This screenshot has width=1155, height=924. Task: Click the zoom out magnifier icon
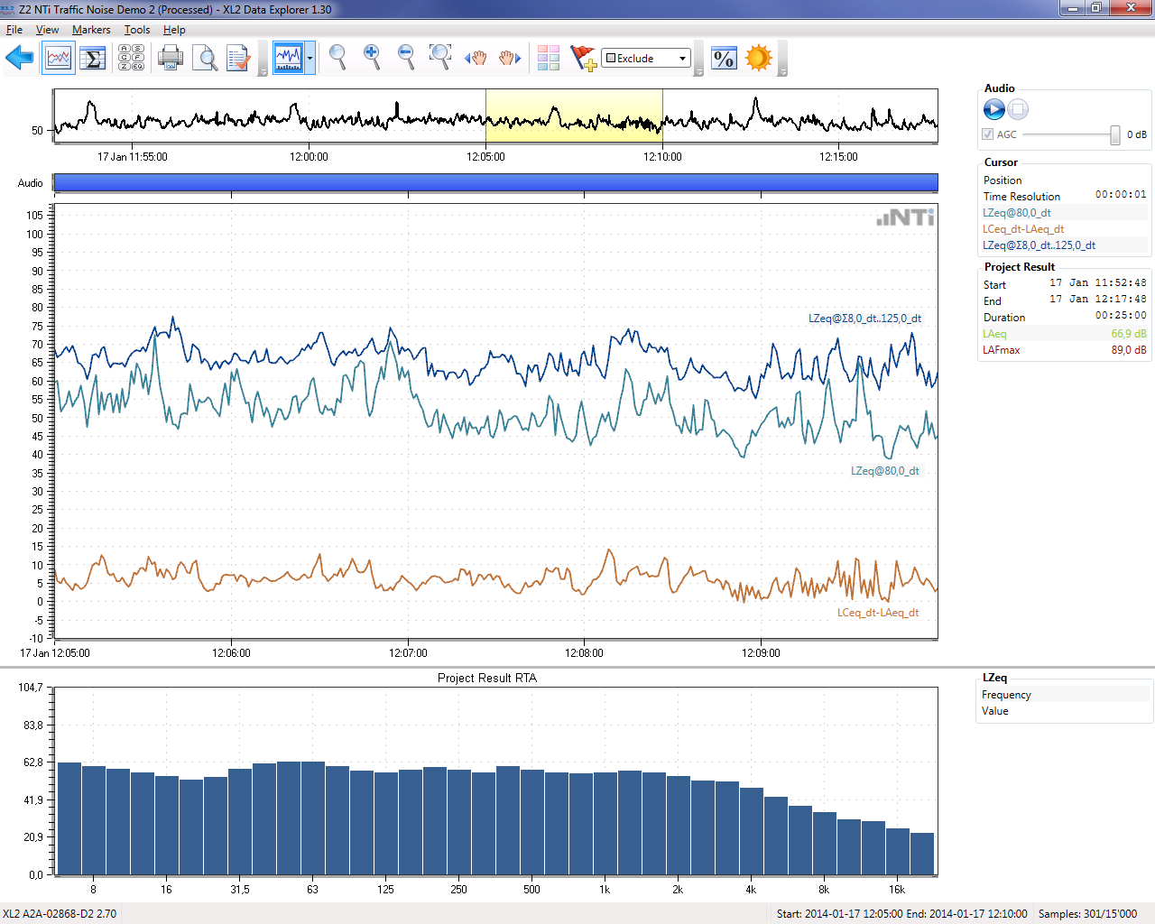click(x=406, y=58)
